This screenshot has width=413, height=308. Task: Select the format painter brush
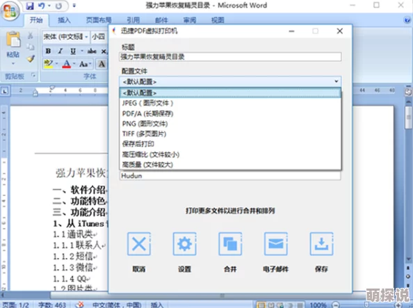[x=31, y=58]
